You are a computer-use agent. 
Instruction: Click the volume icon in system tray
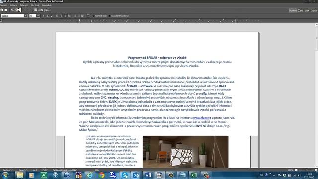pos(299,175)
